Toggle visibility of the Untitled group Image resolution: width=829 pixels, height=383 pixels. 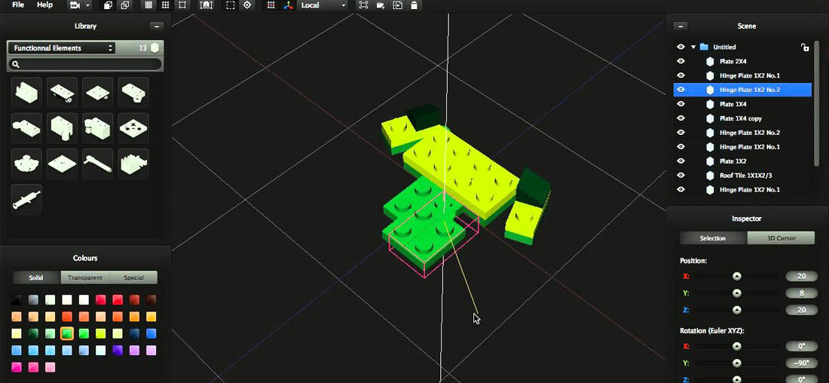click(681, 47)
